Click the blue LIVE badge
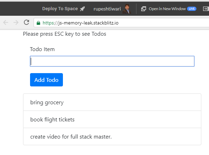The image size is (209, 155). tap(192, 9)
